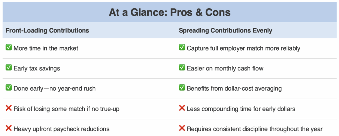
Task: Click the Early tax savings text
Action: [x=37, y=68]
